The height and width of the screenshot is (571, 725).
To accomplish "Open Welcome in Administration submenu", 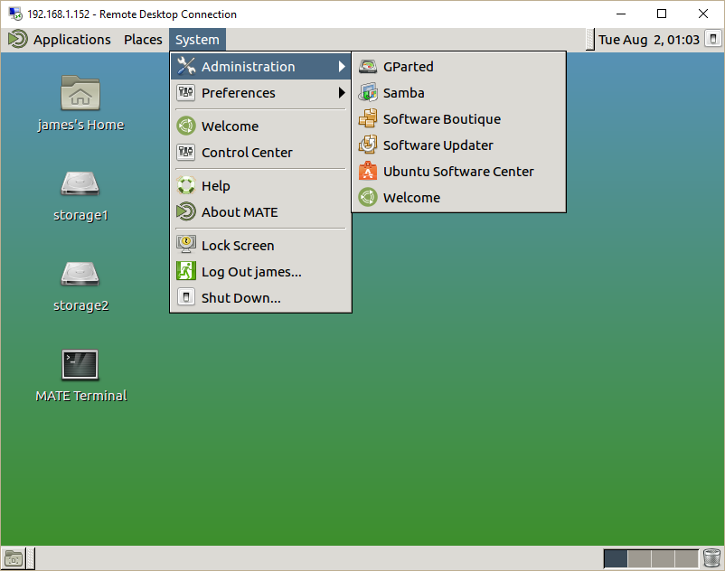I will click(458, 198).
